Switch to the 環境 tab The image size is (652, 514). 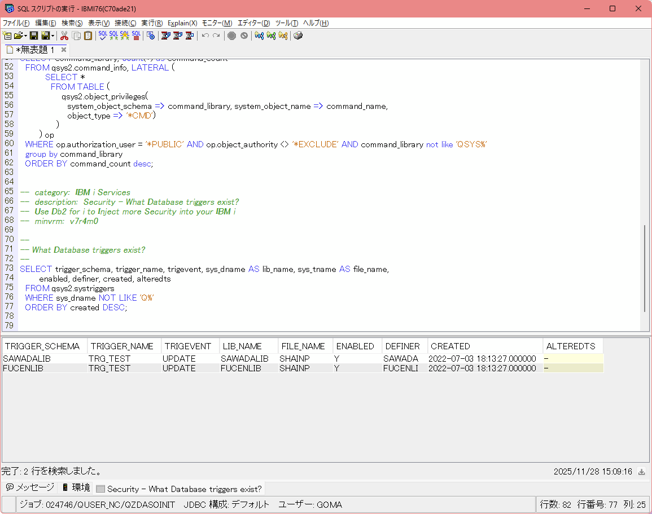click(76, 487)
